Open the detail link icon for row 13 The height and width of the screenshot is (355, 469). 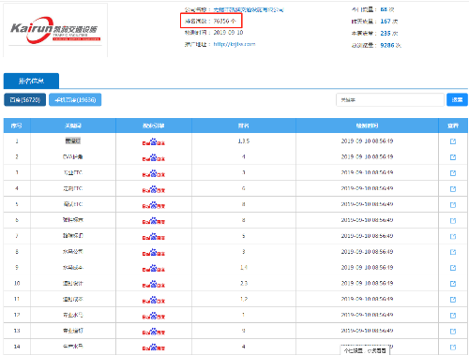pos(453,332)
